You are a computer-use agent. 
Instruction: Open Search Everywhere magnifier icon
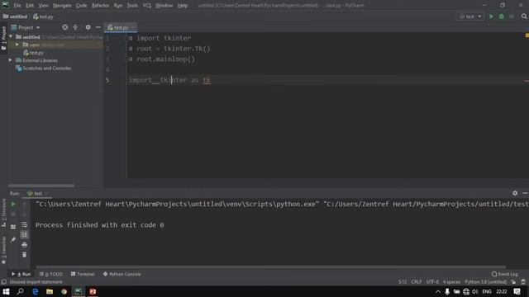point(524,16)
